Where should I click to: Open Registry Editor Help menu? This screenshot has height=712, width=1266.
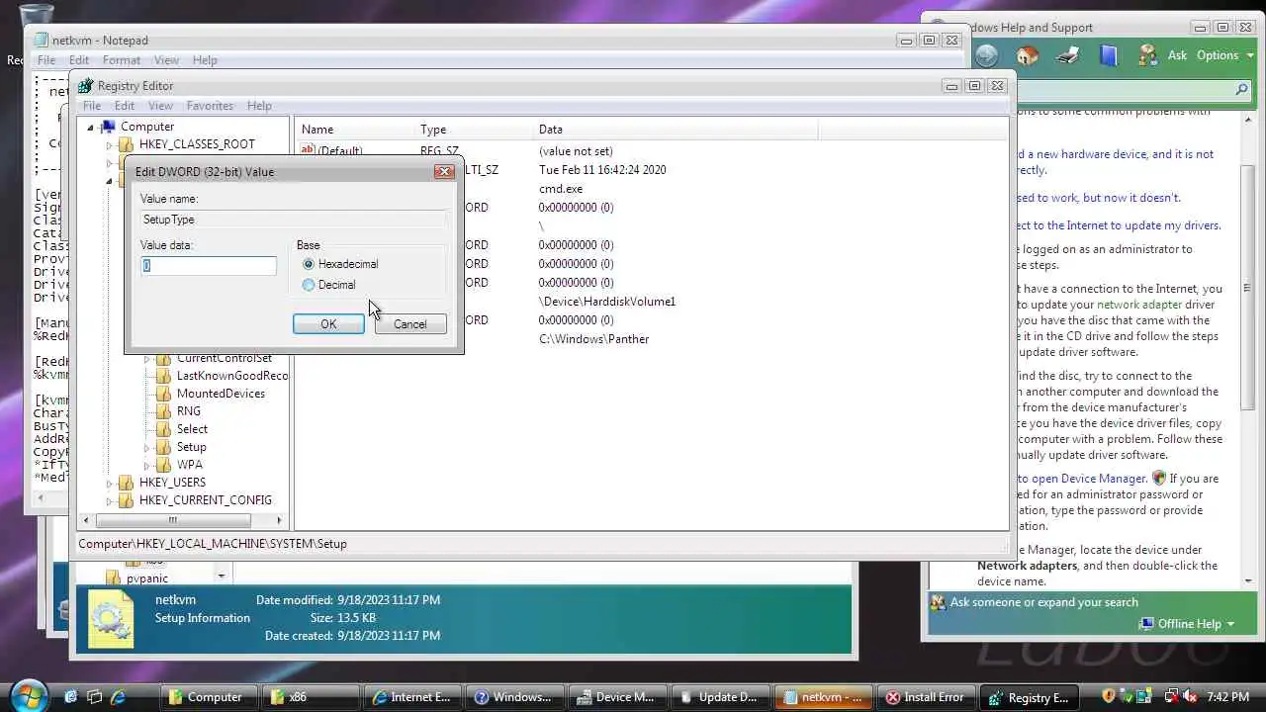259,106
